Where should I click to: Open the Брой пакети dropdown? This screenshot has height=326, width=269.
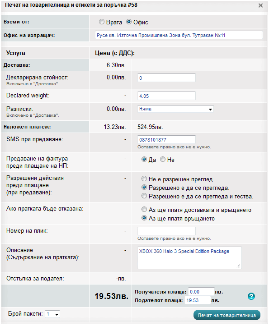52,314
